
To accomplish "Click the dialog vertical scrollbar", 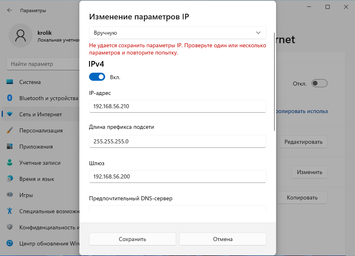I will pos(274,82).
